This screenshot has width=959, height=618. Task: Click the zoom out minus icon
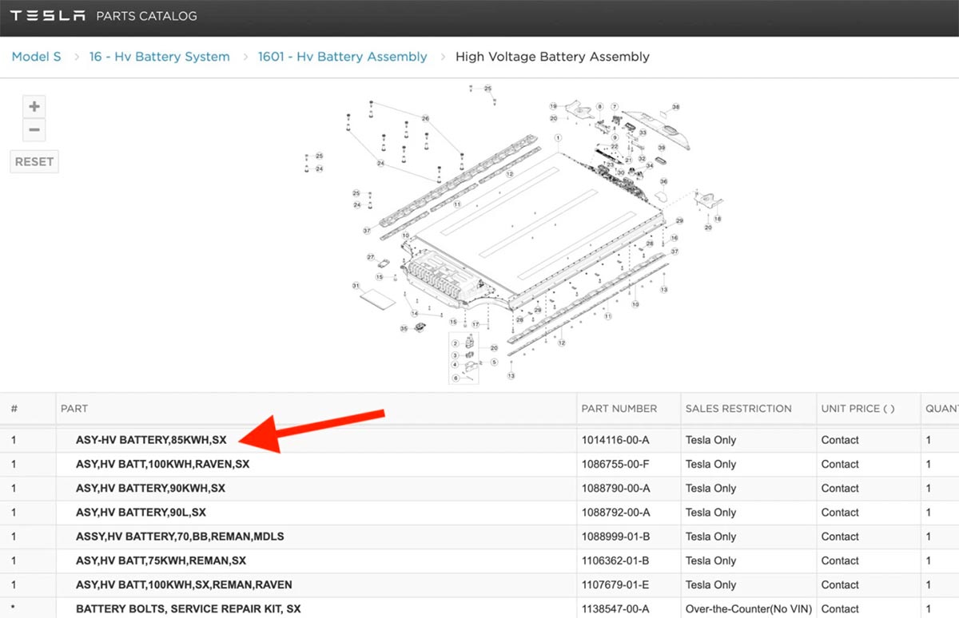tap(34, 130)
